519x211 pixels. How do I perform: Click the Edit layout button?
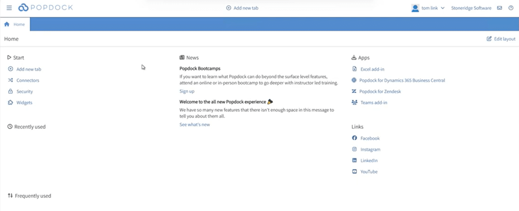501,39
